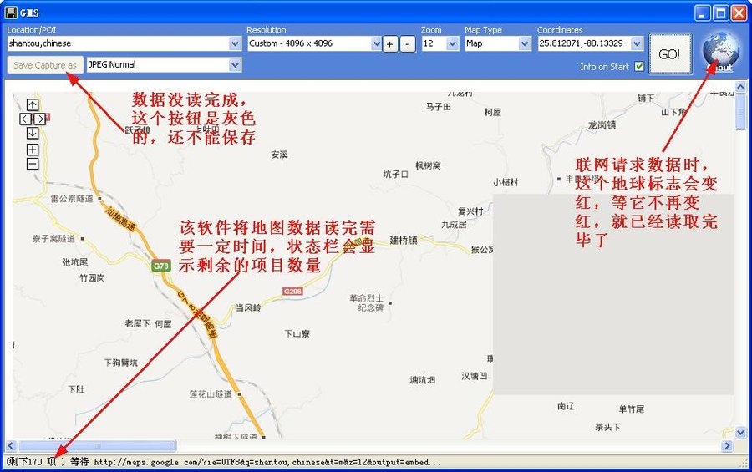
Task: Click the map pan up arrow
Action: 32,104
